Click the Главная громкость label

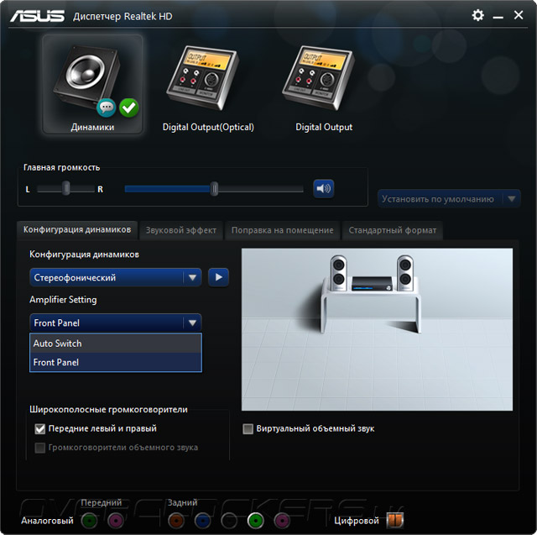pos(61,167)
